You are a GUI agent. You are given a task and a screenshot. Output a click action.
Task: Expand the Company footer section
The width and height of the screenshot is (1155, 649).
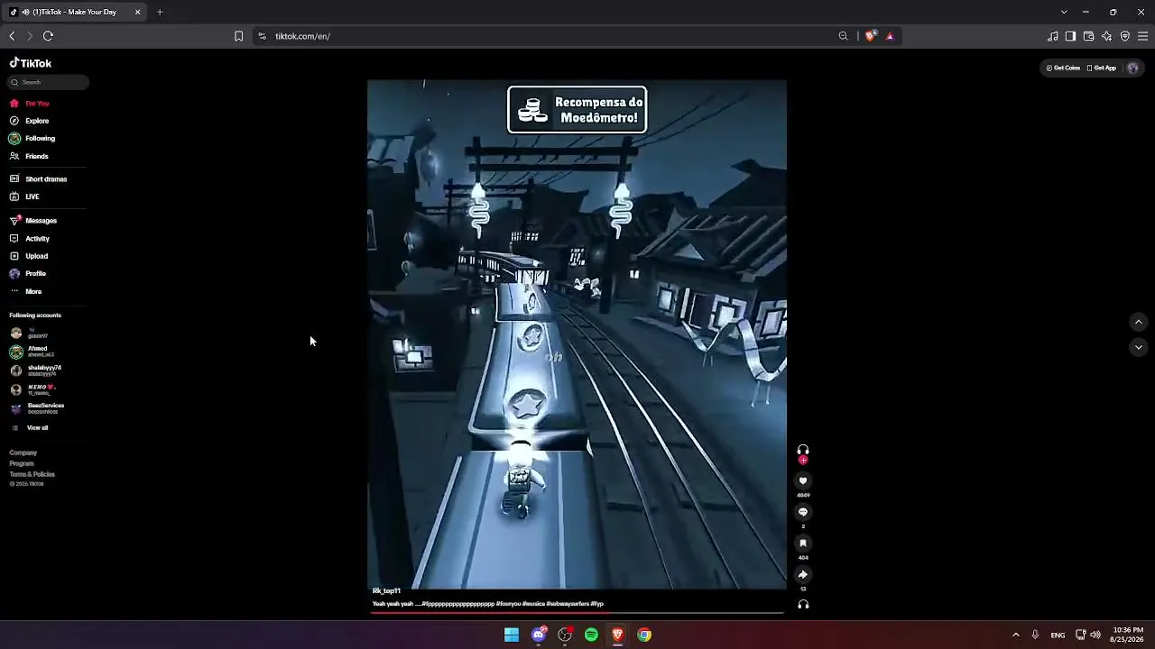pos(23,453)
